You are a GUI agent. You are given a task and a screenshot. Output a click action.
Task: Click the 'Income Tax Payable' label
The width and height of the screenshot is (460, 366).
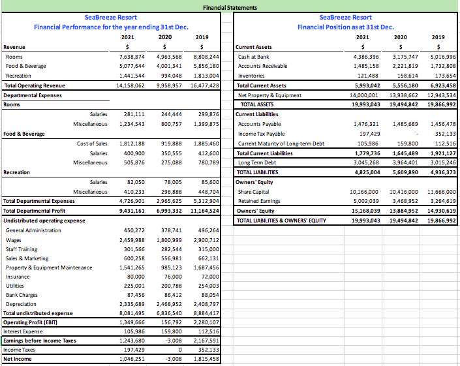[x=261, y=134]
